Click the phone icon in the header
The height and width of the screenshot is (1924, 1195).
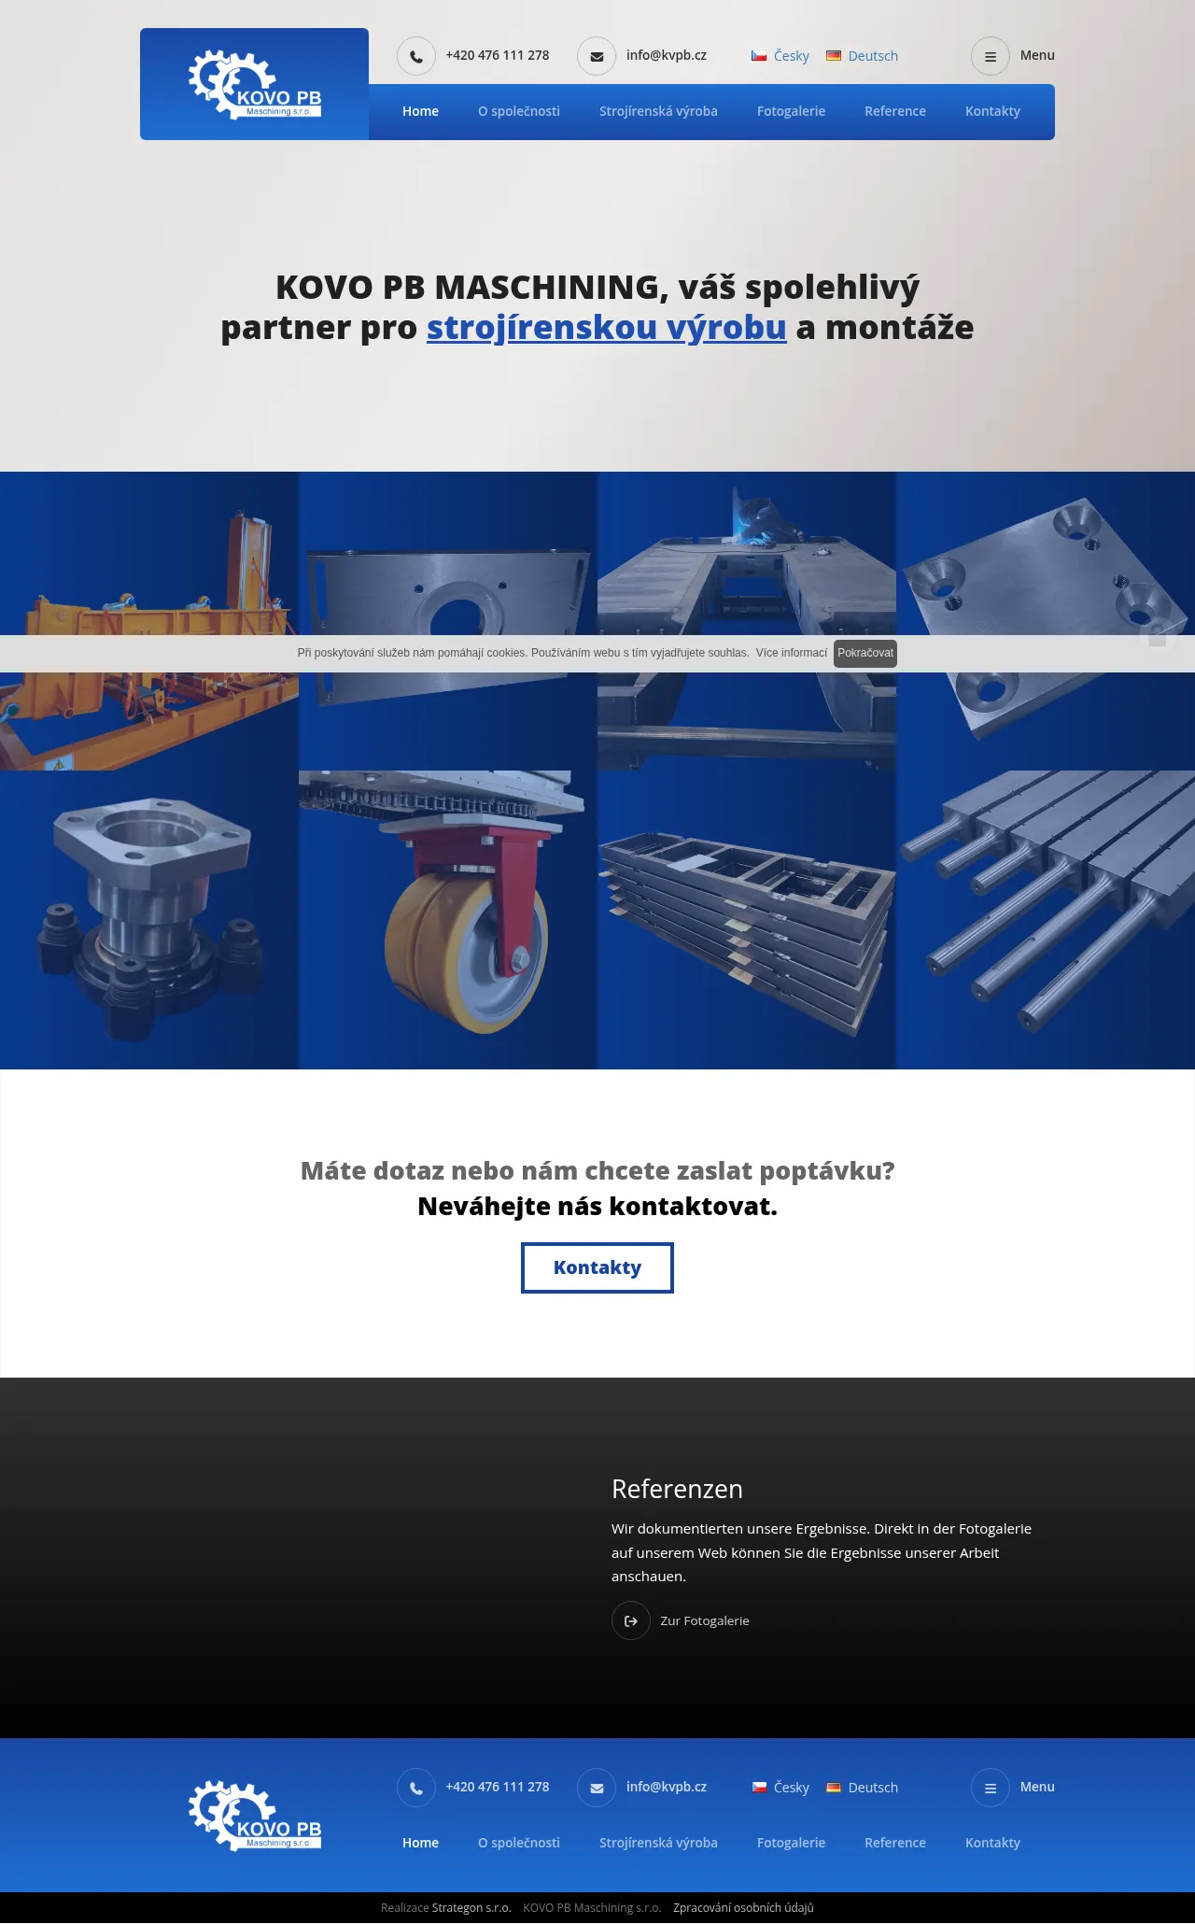tap(416, 57)
